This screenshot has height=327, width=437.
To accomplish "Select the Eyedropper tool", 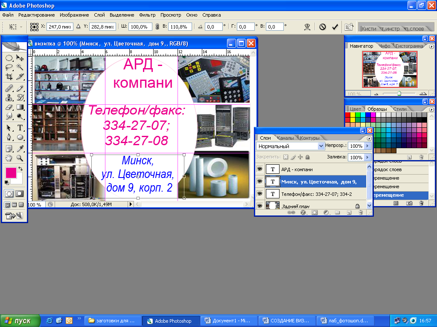I will tap(20, 149).
